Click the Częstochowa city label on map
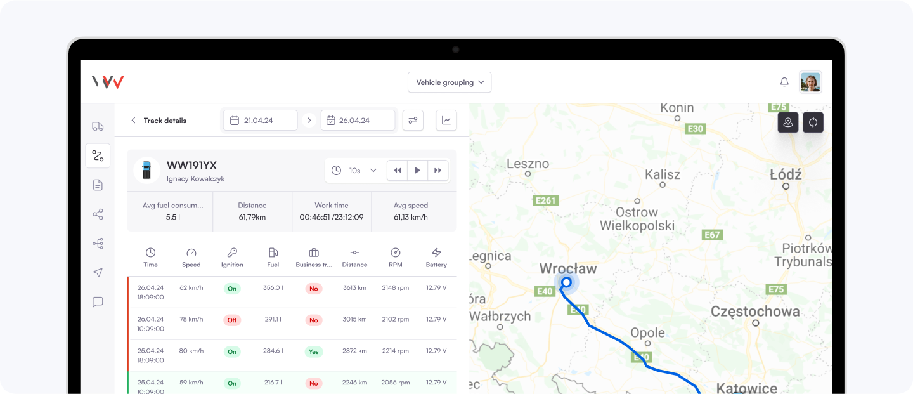The image size is (913, 394). point(755,312)
